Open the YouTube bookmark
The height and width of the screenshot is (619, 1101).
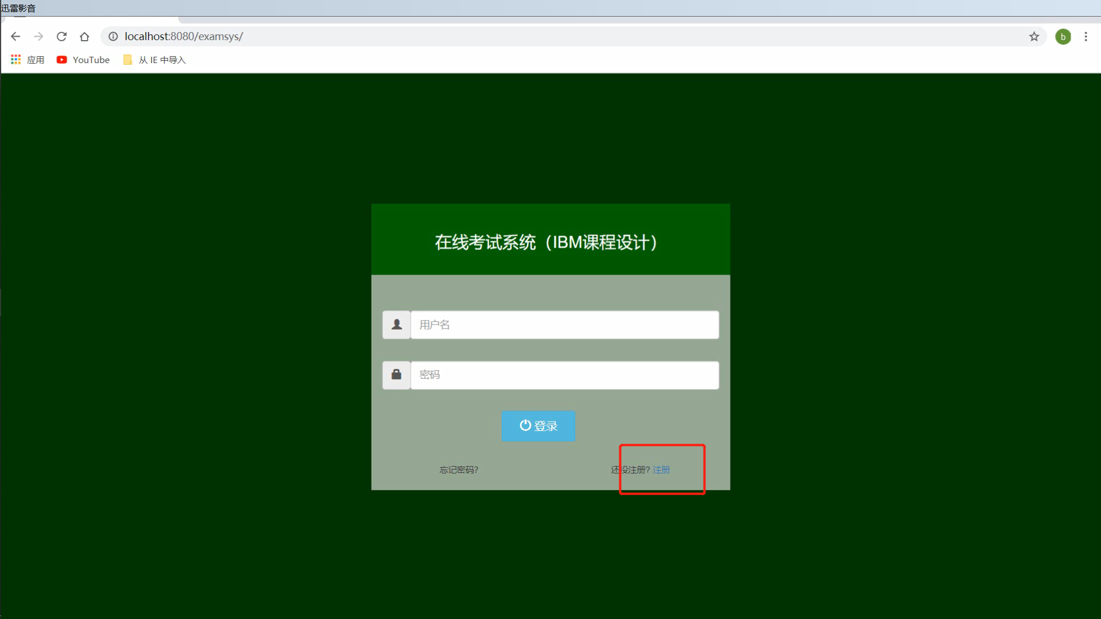[83, 60]
